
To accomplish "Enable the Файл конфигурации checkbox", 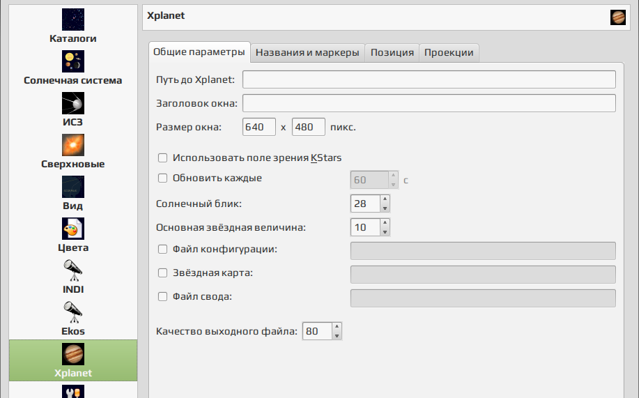I will coord(162,249).
